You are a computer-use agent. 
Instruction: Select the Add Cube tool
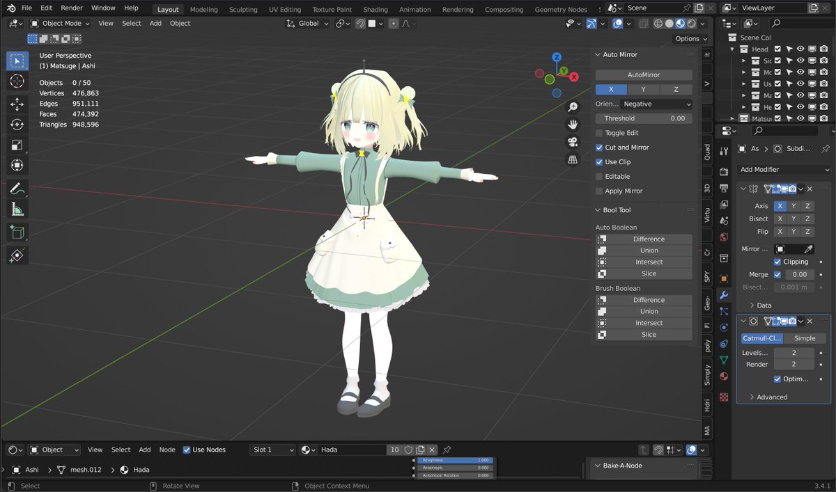click(x=17, y=232)
